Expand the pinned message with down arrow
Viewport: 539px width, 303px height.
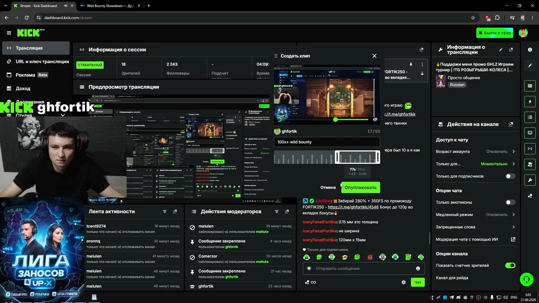pos(422,74)
